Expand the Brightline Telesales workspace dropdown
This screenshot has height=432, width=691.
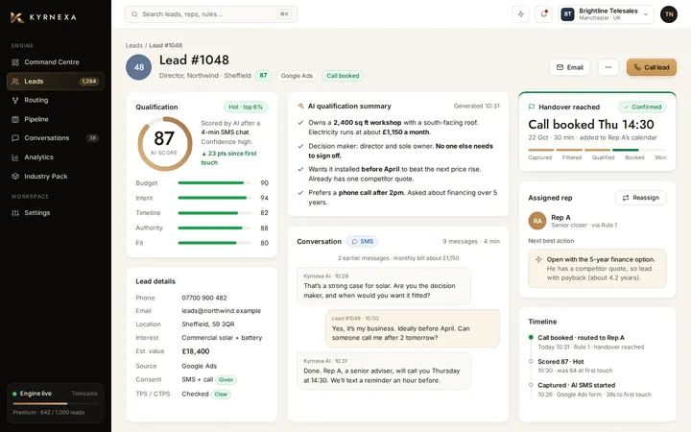point(606,14)
